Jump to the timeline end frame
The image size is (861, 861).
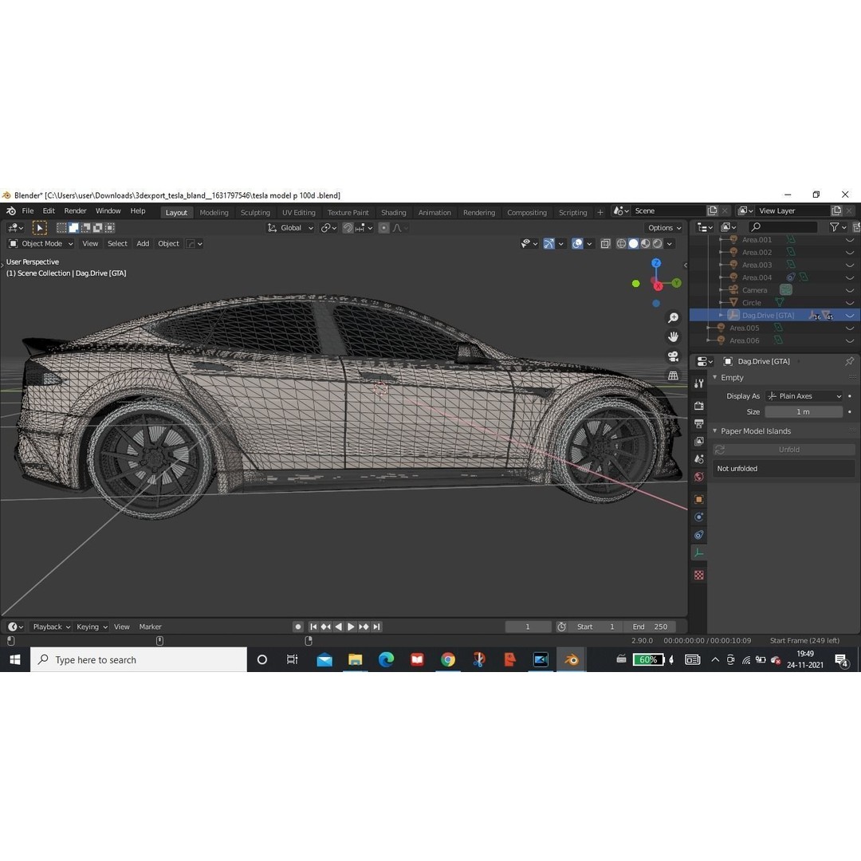tap(376, 627)
